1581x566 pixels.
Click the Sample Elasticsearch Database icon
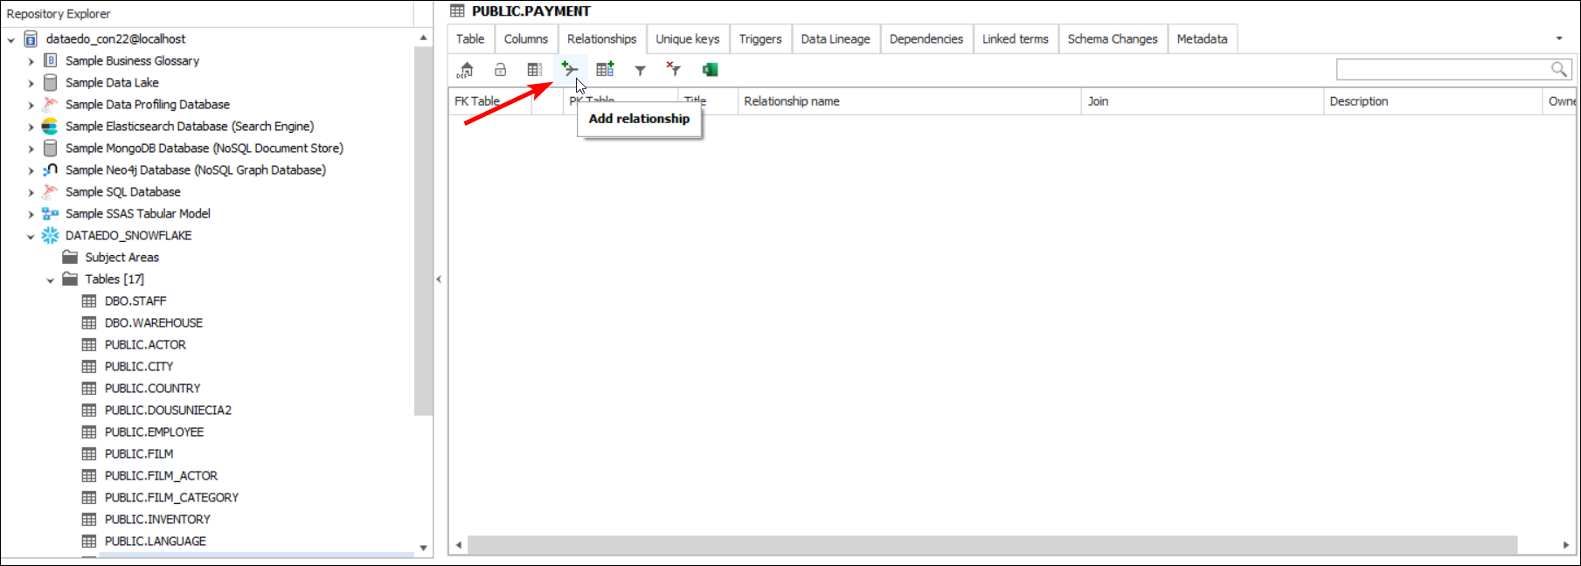pos(51,126)
